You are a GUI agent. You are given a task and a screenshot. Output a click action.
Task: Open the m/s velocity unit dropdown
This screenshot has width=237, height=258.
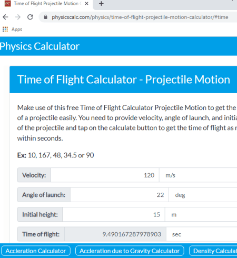198,175
